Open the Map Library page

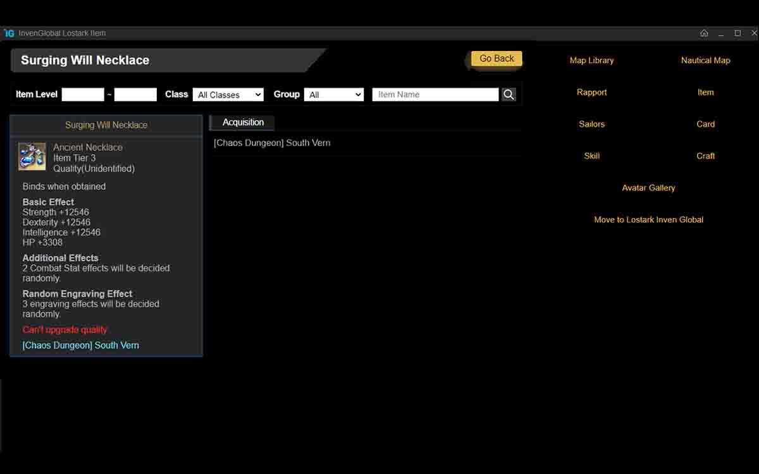(591, 61)
